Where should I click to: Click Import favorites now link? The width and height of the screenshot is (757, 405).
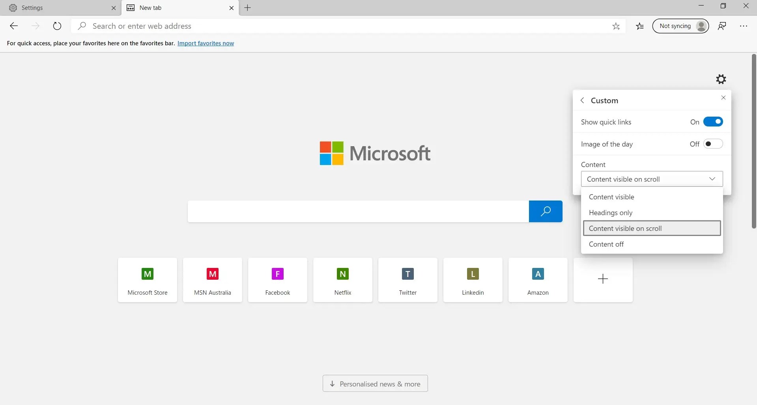click(206, 43)
